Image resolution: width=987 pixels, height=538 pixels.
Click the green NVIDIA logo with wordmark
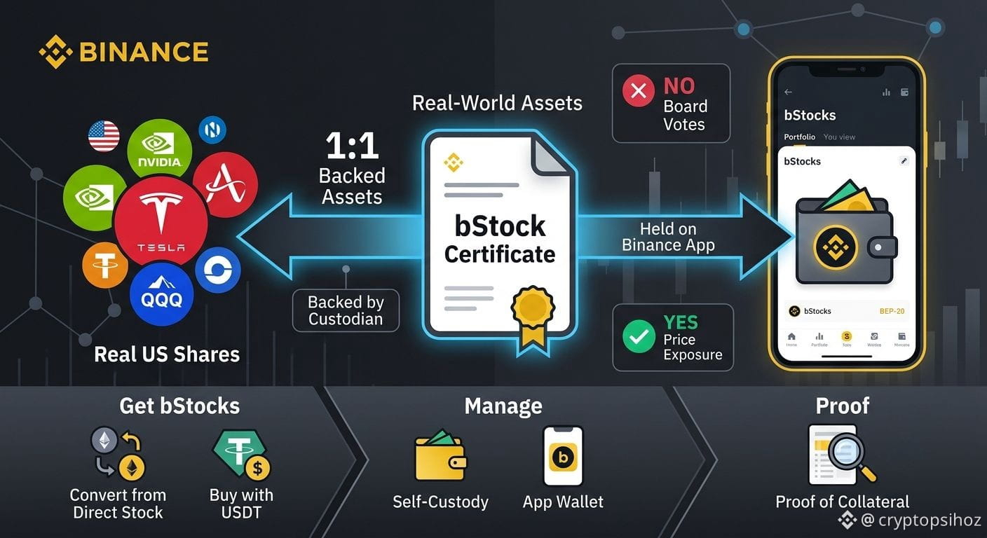[159, 149]
